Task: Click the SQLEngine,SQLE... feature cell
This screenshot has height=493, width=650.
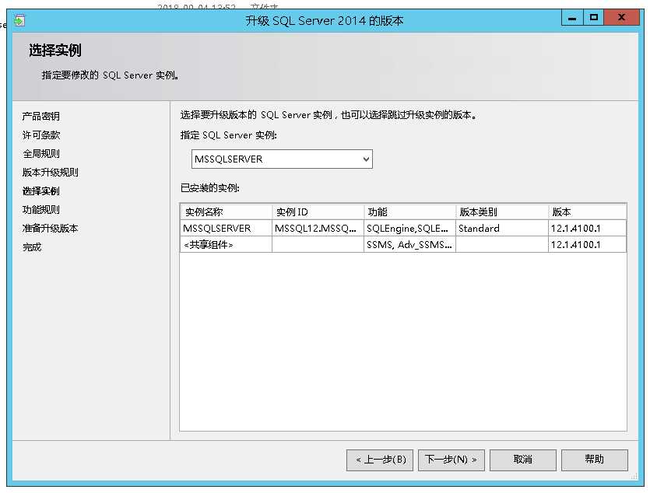Action: (410, 228)
